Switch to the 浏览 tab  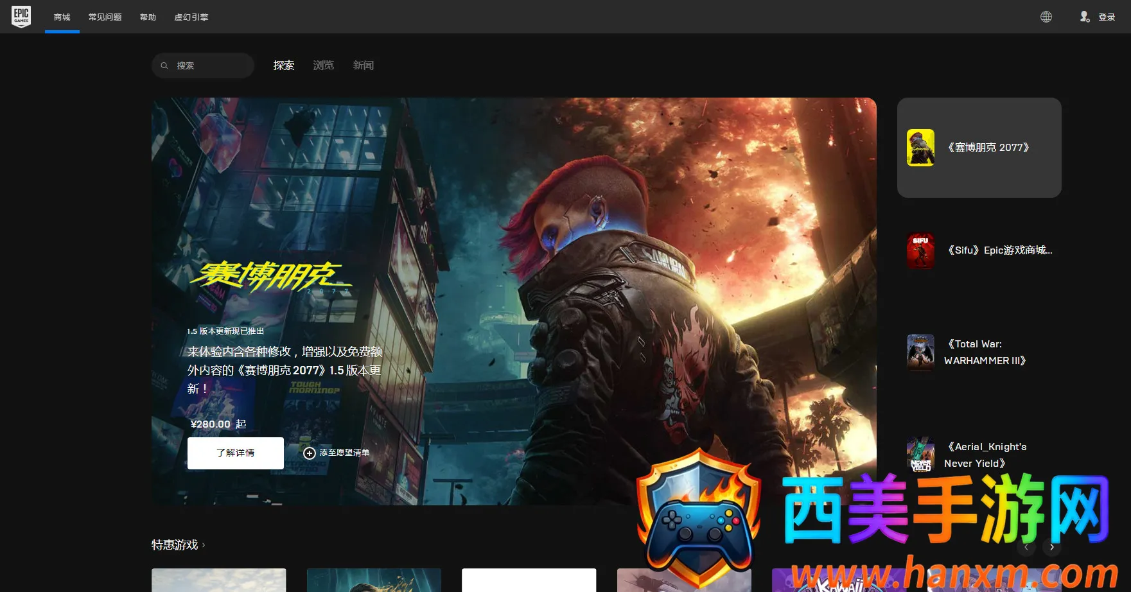tap(323, 65)
